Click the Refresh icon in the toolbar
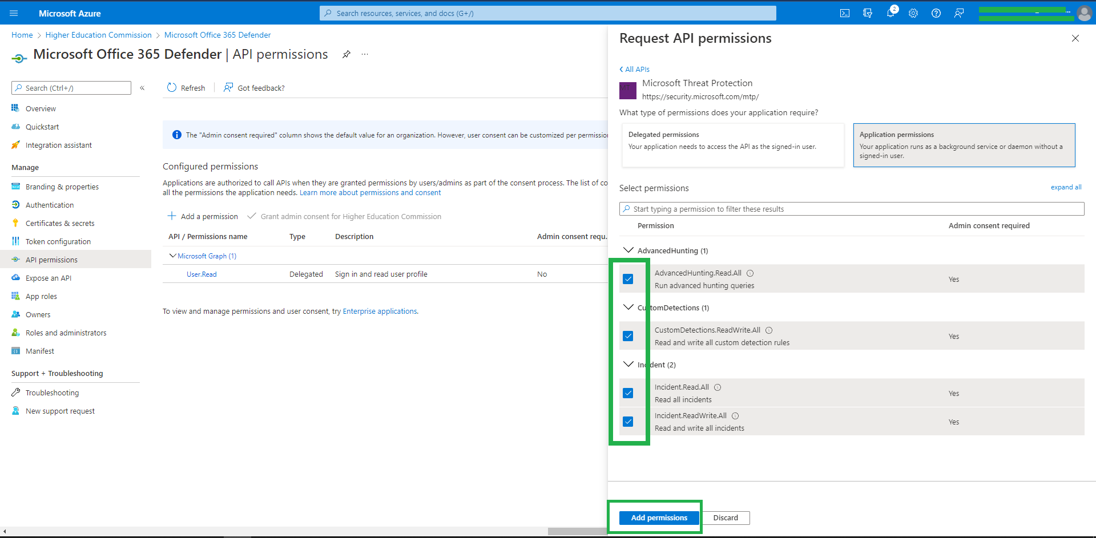Image resolution: width=1096 pixels, height=538 pixels. click(x=172, y=87)
